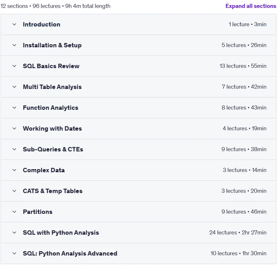The image size is (277, 265).
Task: Click the Function Analytics chevron arrow
Action: coord(14,108)
